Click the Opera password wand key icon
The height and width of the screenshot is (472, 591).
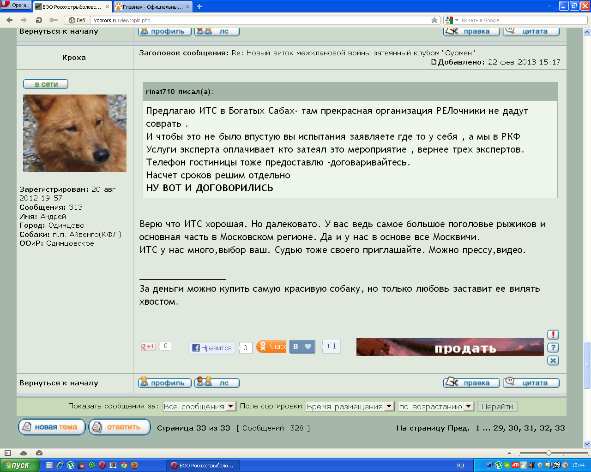point(54,20)
